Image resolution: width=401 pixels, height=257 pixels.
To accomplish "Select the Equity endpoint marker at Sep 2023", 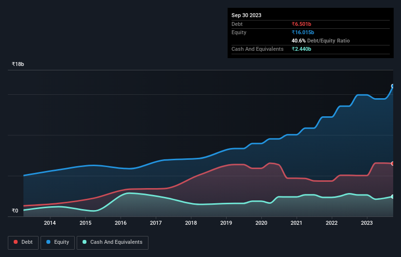I will pyautogui.click(x=393, y=86).
